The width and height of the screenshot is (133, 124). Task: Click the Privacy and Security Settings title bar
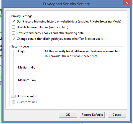tap(67, 4)
